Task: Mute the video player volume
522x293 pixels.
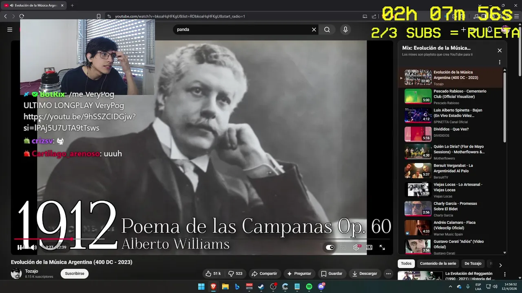Action: (33, 247)
